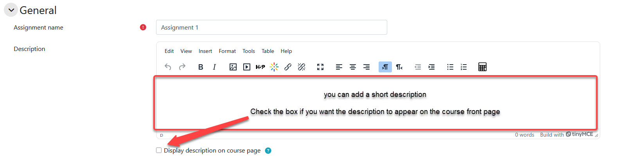Open the equation editor calculator icon

click(483, 67)
